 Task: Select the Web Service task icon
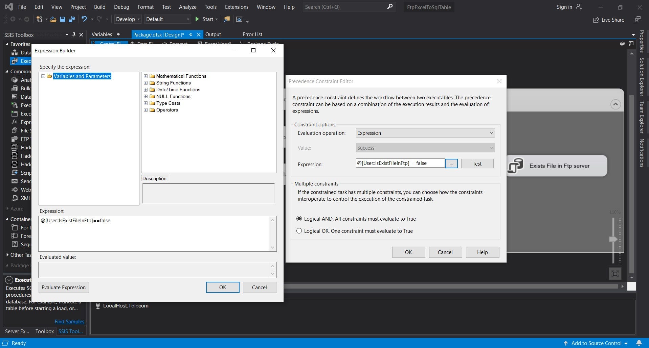15,190
